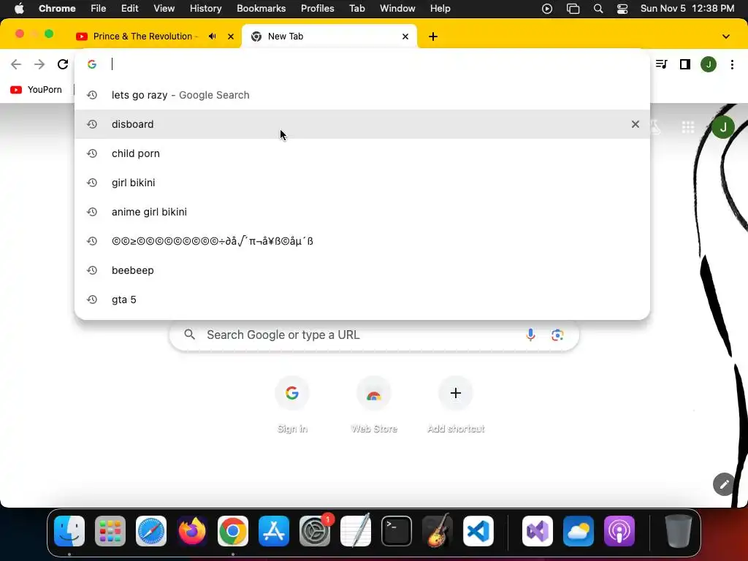Image resolution: width=748 pixels, height=561 pixels.
Task: Open the Weather app from the Dock
Action: pos(579,531)
